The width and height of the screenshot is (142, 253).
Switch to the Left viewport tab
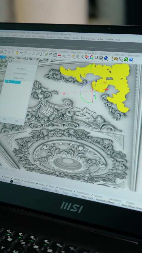point(7,169)
